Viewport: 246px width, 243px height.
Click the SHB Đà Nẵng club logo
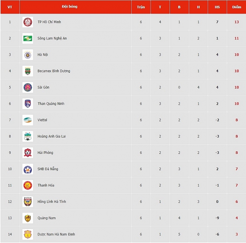pyautogui.click(x=28, y=169)
